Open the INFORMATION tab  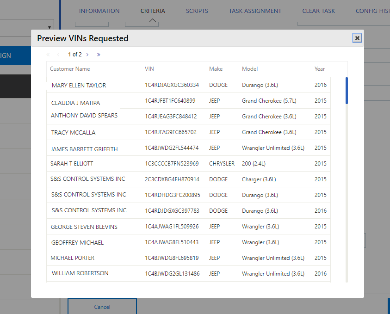pos(99,11)
